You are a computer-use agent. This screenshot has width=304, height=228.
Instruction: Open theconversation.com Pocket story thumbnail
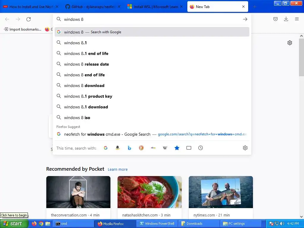point(78,192)
